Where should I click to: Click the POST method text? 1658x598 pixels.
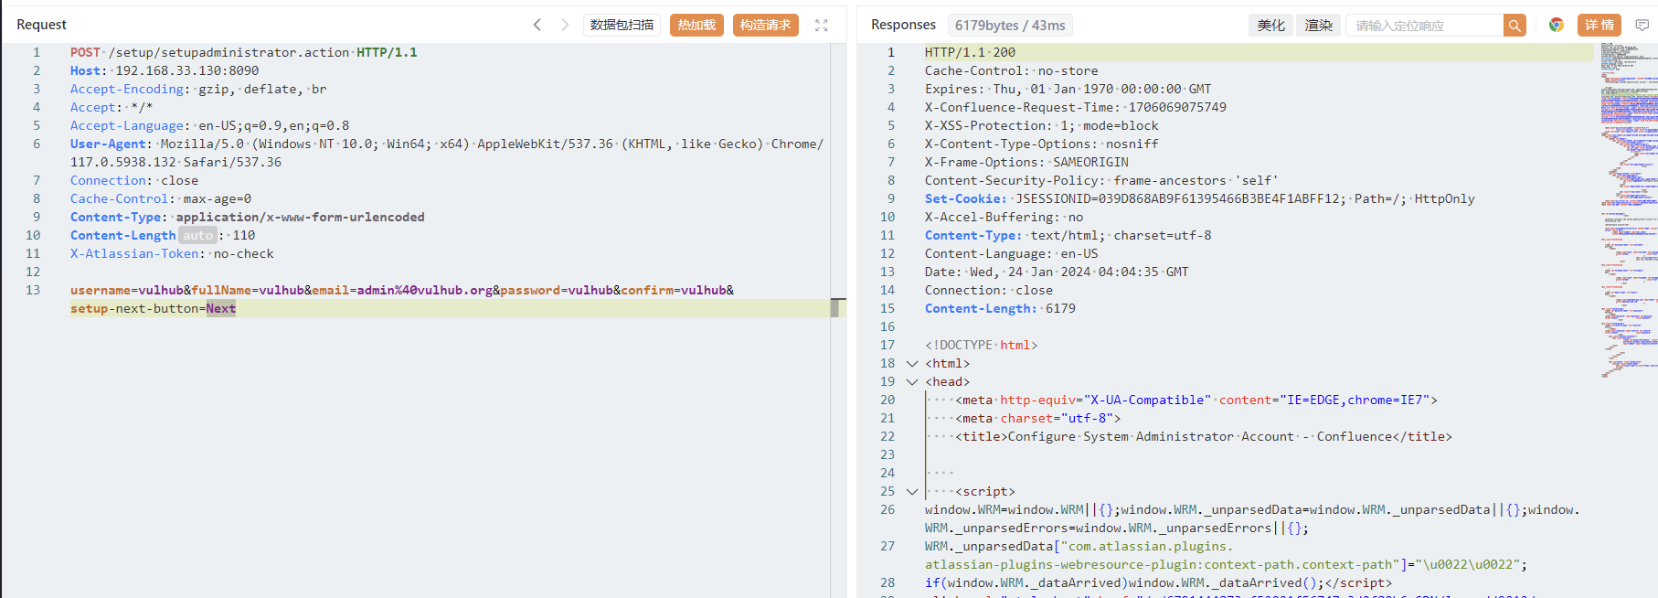coord(85,52)
